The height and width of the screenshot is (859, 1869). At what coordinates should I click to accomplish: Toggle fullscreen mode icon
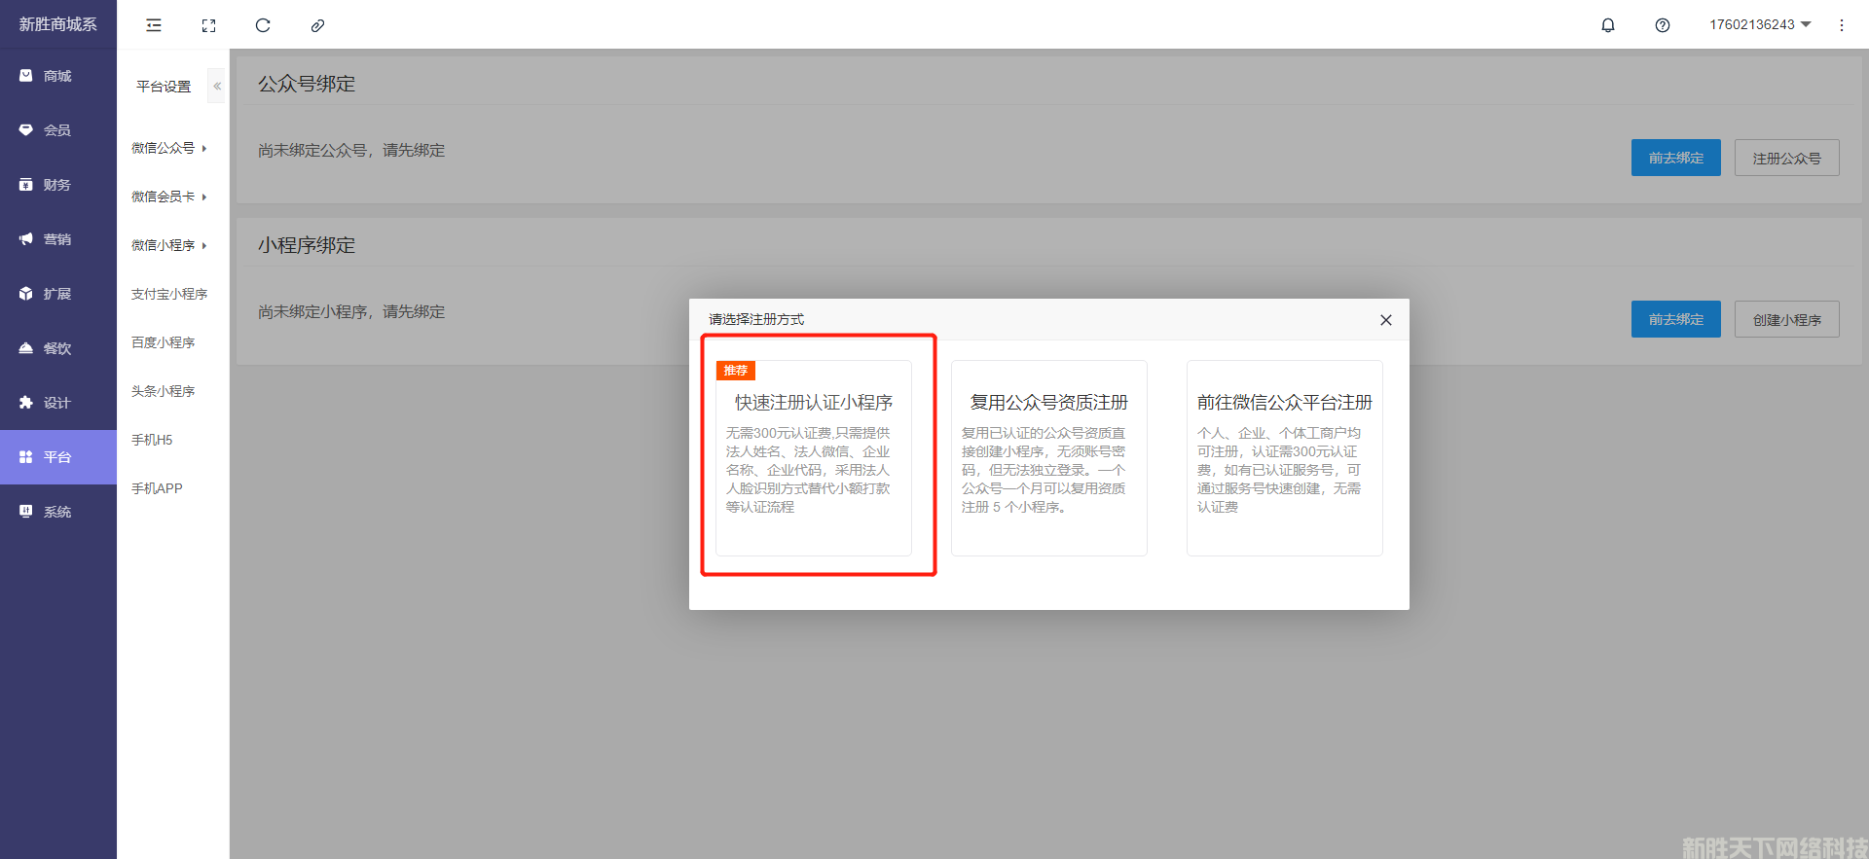pyautogui.click(x=208, y=25)
